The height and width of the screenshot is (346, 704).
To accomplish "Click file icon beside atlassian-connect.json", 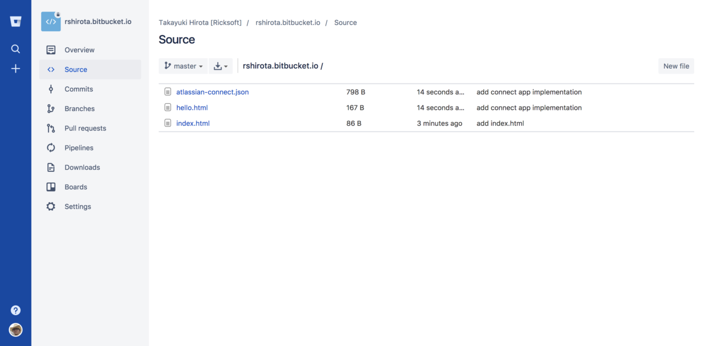I will (168, 92).
